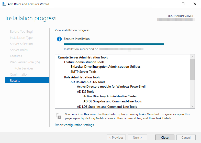
Task: Click the notifications flag icon
Action: pyautogui.click(x=59, y=116)
